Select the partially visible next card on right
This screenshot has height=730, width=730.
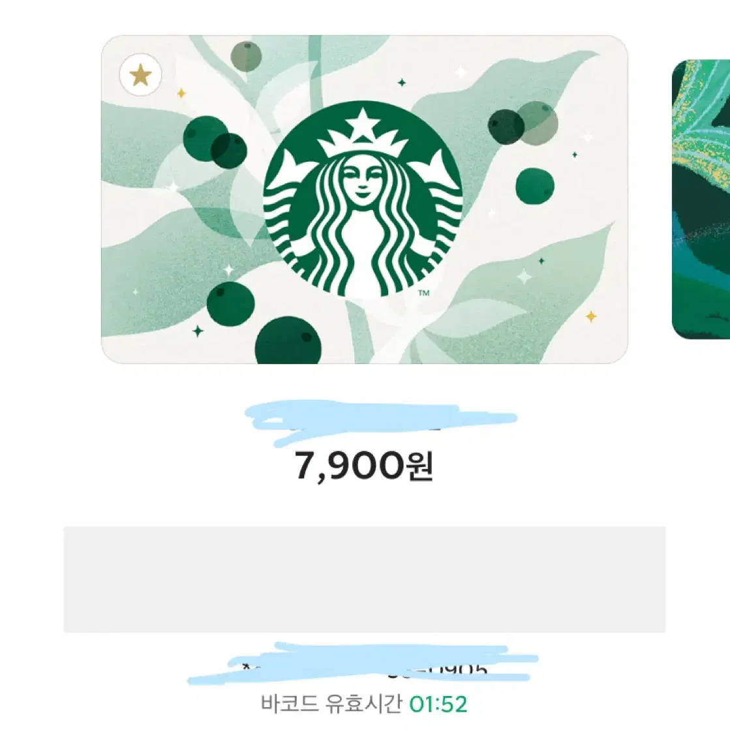(x=701, y=199)
